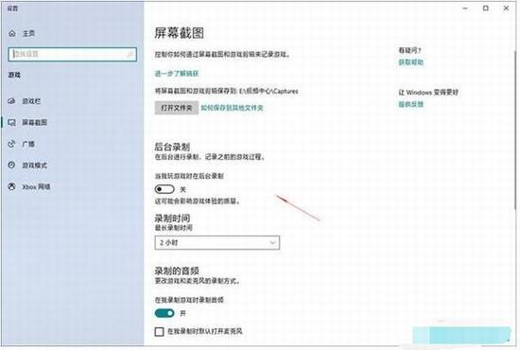Screen dimensions: 520x350
Task: Go to the 游戏栏 settings page
Action: pyautogui.click(x=31, y=101)
